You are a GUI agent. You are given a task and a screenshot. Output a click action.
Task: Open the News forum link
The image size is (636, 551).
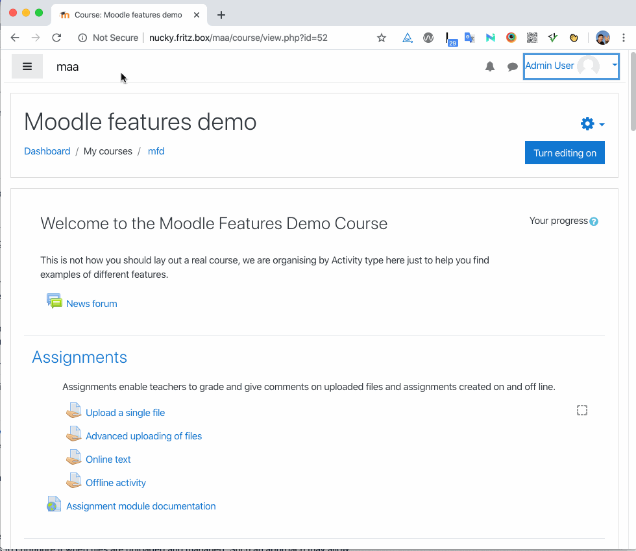point(92,304)
